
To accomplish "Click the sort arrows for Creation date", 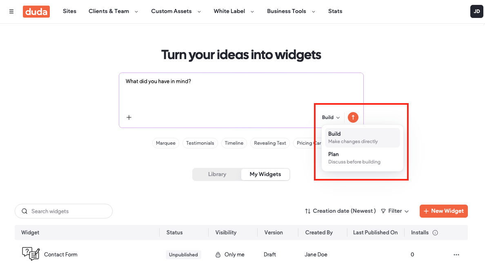I will [x=308, y=211].
